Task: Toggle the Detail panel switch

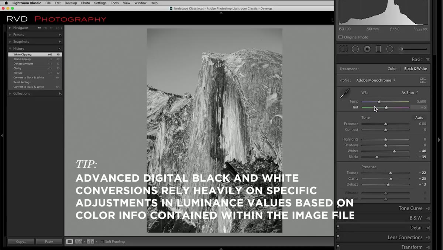Action: 338,227
